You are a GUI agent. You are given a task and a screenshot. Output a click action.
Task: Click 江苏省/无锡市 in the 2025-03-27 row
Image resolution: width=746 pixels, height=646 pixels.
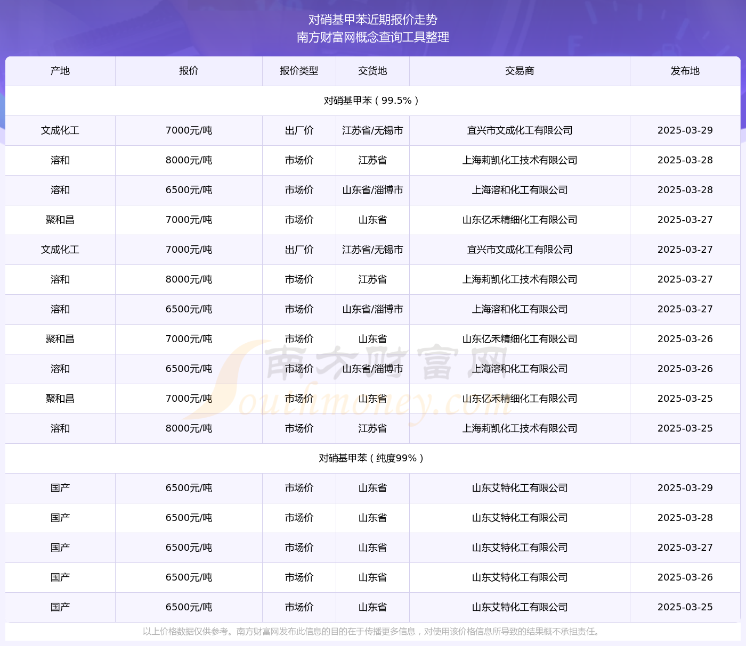372,250
